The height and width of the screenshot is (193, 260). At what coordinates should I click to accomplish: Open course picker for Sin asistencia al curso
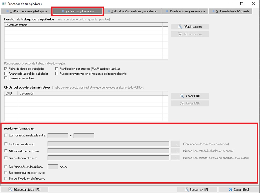(x=175, y=158)
